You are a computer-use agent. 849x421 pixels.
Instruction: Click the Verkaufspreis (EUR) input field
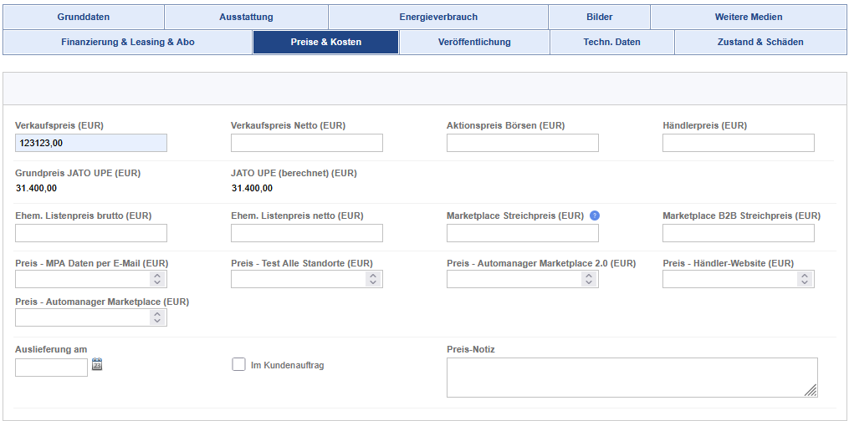[91, 143]
